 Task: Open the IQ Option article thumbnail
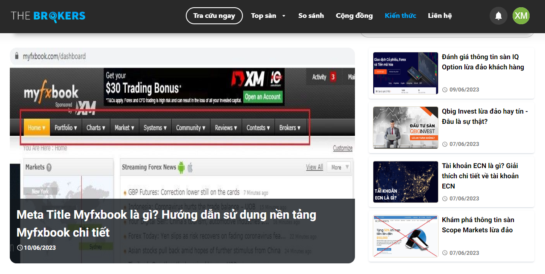(406, 73)
